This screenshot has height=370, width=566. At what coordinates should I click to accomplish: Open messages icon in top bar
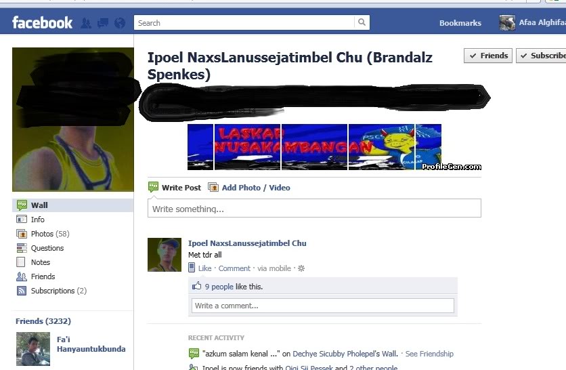tap(103, 23)
